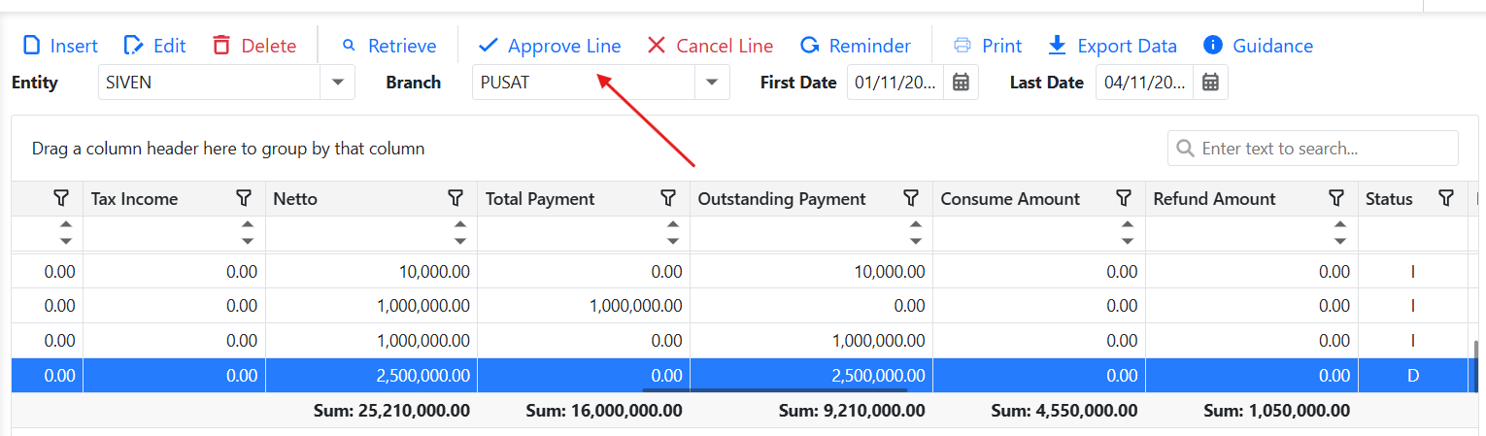Viewport: 1486px width, 436px height.
Task: Open filter for Tax Income column
Action: (x=244, y=198)
